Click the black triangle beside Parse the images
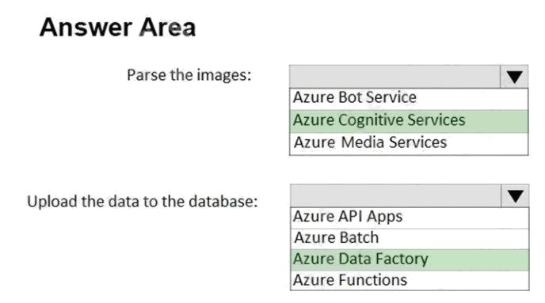This screenshot has height=303, width=545. coord(514,77)
